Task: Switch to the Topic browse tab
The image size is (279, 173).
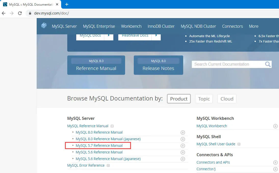Action: pyautogui.click(x=204, y=99)
